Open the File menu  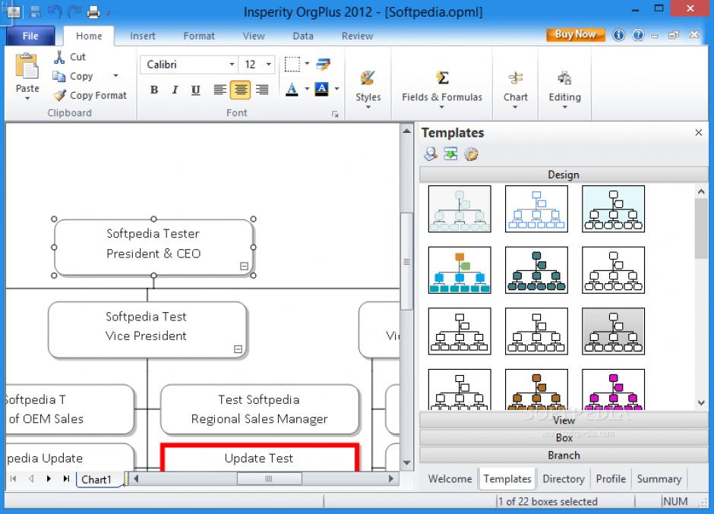30,36
